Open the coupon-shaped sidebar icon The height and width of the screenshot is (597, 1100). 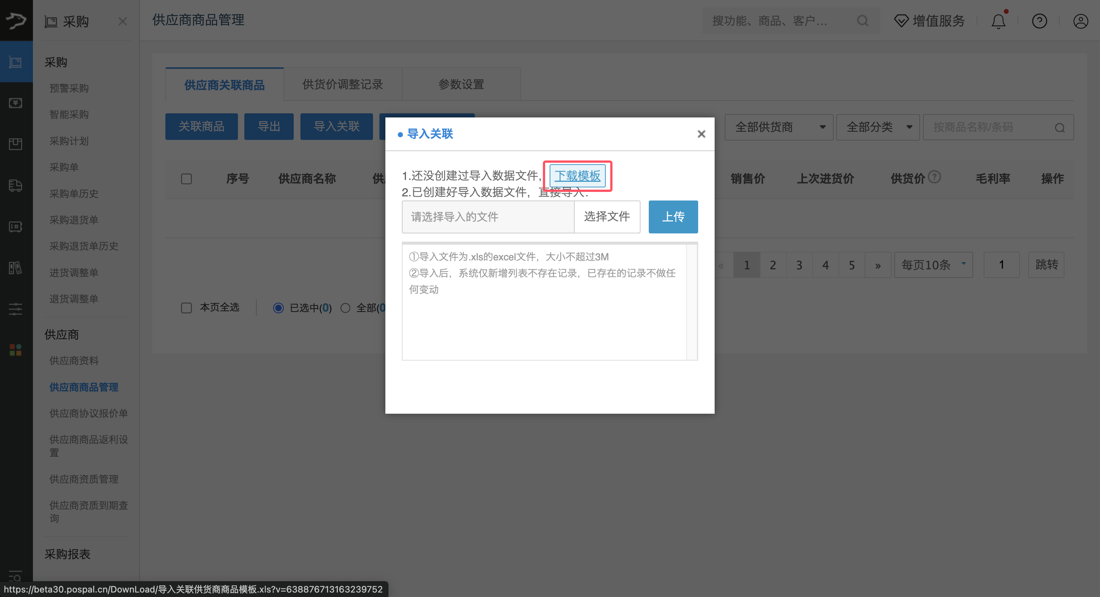[16, 226]
